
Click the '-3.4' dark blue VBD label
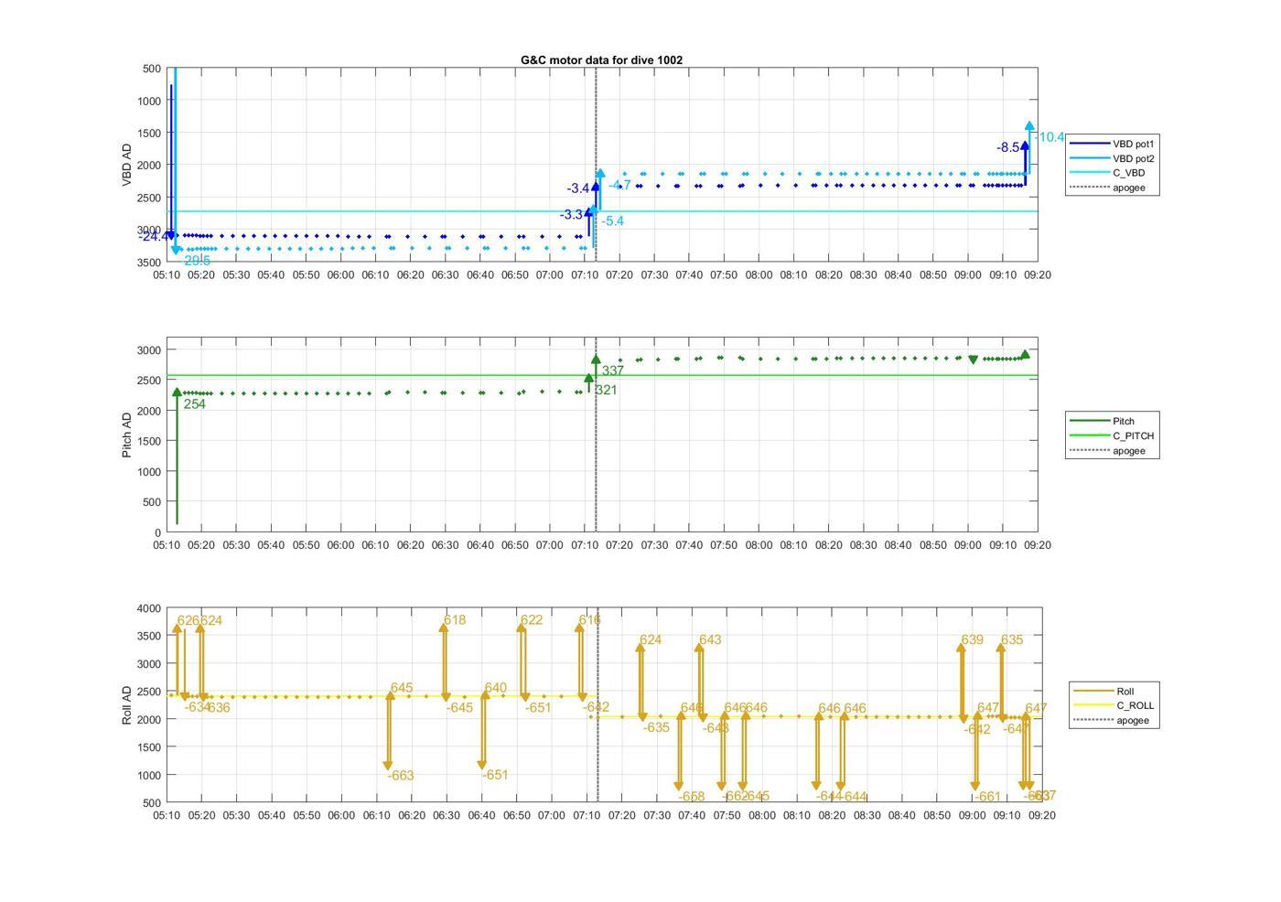[x=578, y=188]
